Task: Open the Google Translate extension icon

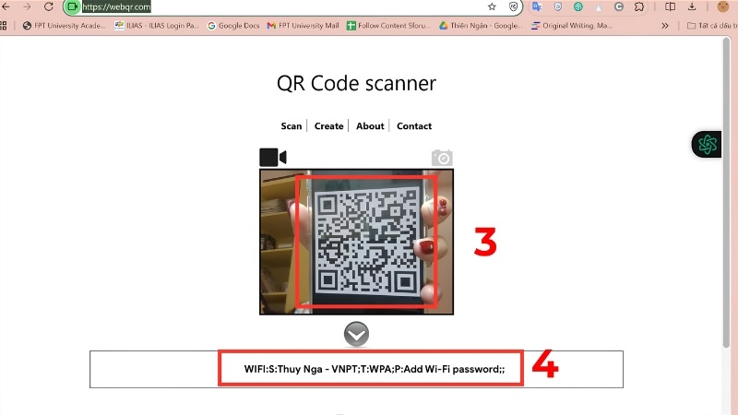Action: 537,6
